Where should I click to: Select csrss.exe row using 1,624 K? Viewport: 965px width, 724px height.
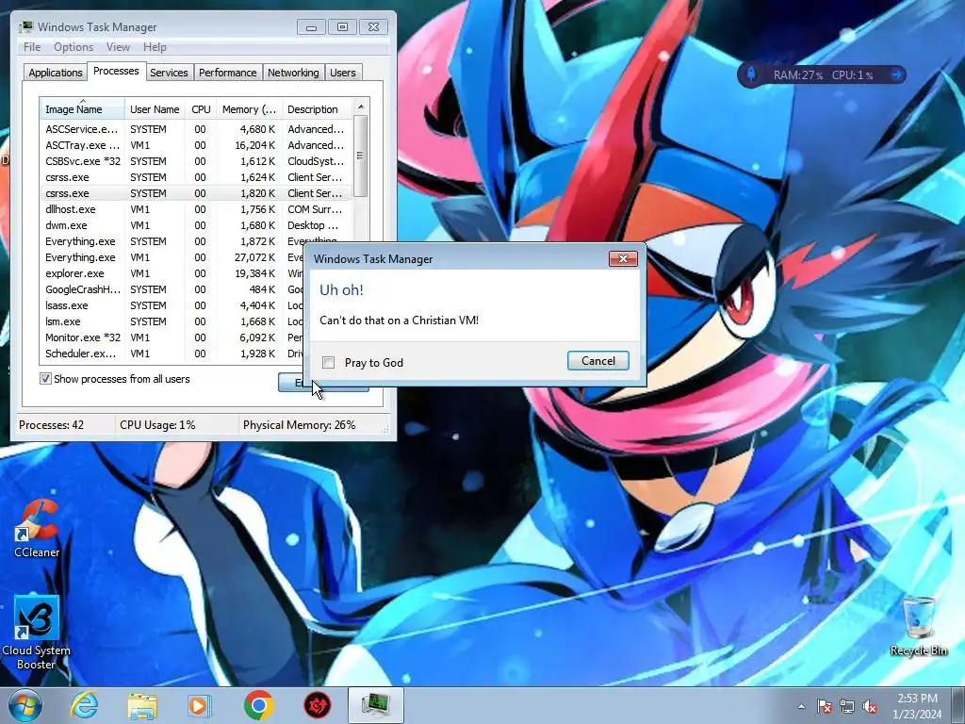pos(196,177)
